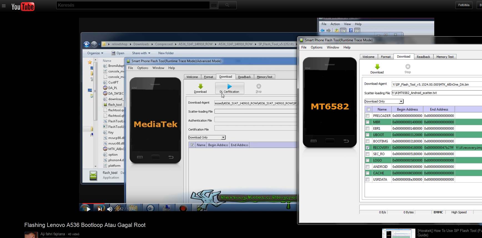Screen dimensions: 482x238
Task: Open the YouTube guide hamburger menu
Action: 4,6
